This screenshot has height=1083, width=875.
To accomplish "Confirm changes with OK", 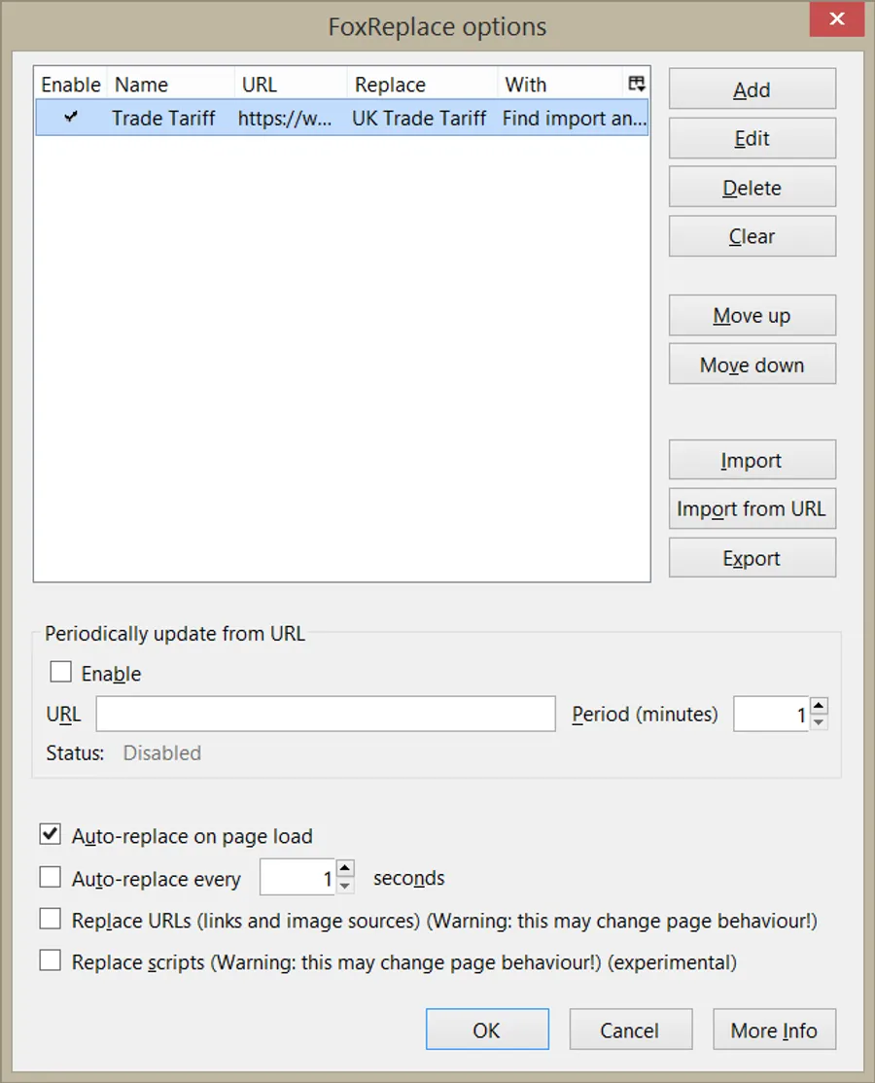I will [x=487, y=1029].
